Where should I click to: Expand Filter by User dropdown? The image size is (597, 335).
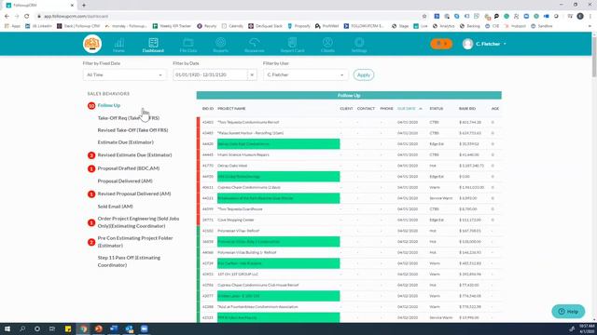pos(305,74)
